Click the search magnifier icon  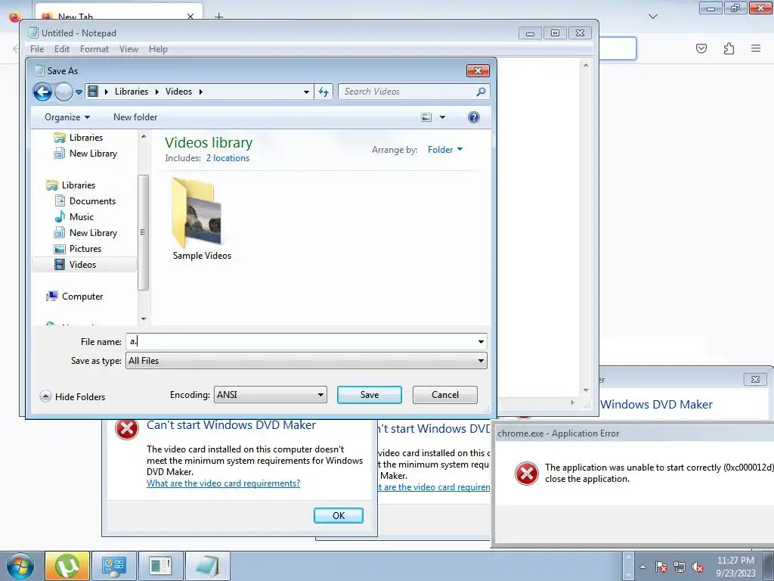pyautogui.click(x=481, y=92)
